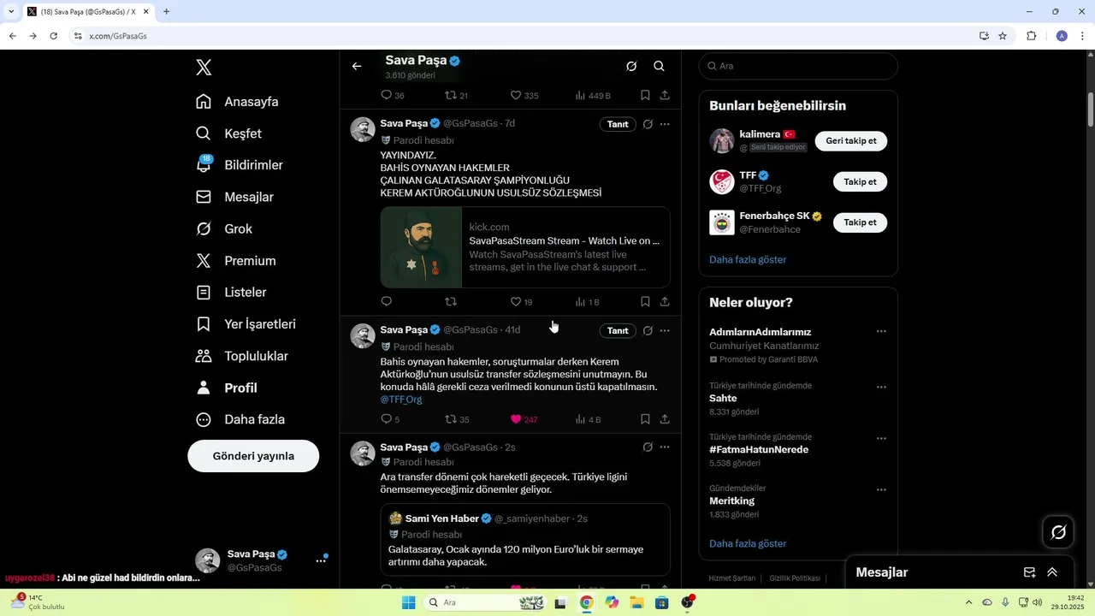Open Yer İşaretleri bookmarks
The width and height of the screenshot is (1095, 616).
(x=246, y=324)
